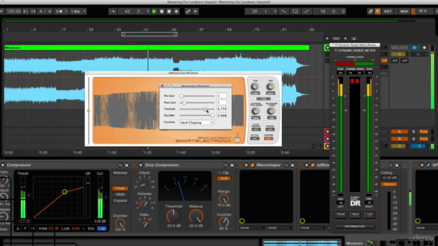This screenshot has width=438, height=246.
Task: Expand the Waveshaper device fold triangle
Action: coord(246,165)
